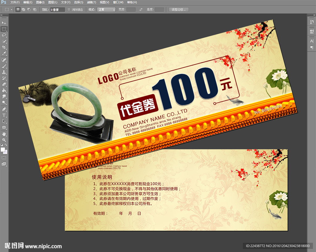This screenshot has width=316, height=252.
Task: Open the Style (样式) dropdown
Action: (x=106, y=10)
